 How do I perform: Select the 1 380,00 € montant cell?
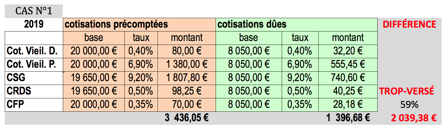187,64
